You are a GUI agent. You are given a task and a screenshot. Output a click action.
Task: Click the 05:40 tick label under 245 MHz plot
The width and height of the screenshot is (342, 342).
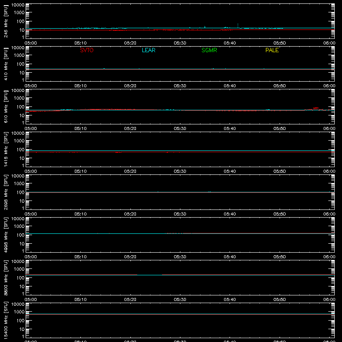pos(230,43)
